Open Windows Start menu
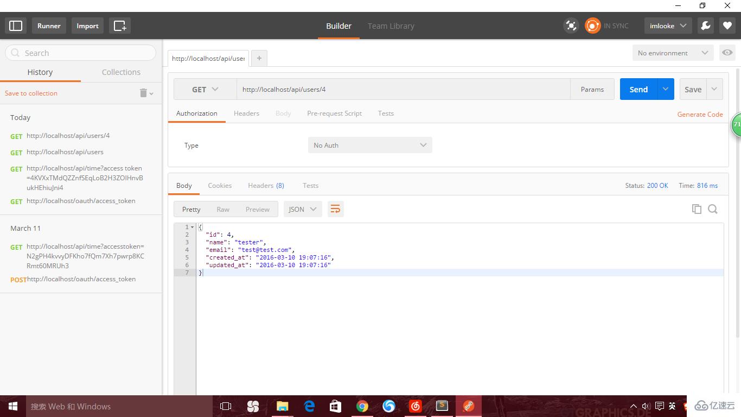741x417 pixels. (13, 406)
